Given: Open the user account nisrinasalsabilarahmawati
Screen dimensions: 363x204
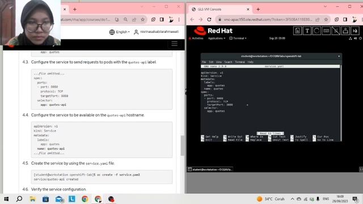Looking at the screenshot, I should 157,32.
